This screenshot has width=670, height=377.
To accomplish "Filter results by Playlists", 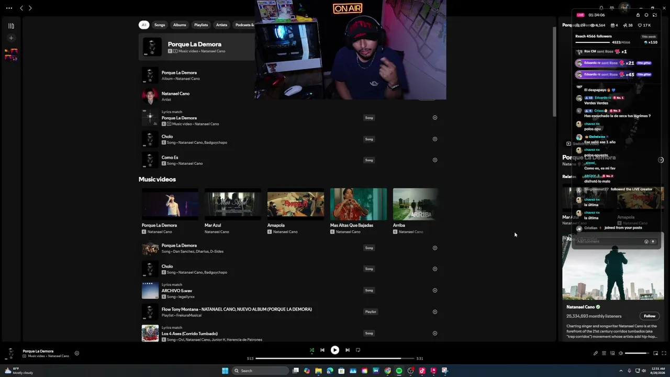I will coord(201,25).
